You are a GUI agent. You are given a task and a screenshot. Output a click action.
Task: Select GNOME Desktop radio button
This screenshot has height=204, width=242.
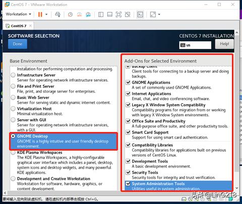13,136
